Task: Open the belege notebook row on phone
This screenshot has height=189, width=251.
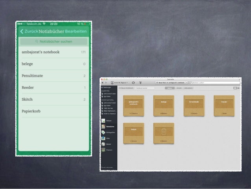Action: tap(54, 64)
